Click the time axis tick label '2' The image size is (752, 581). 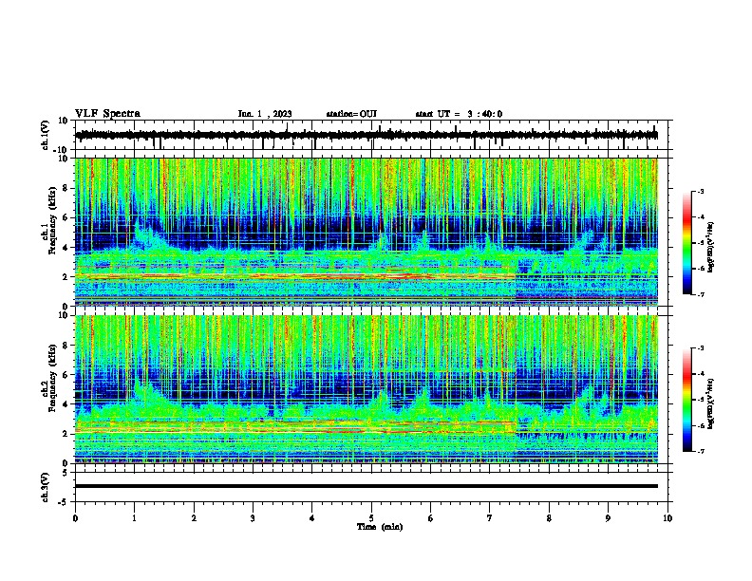point(194,518)
